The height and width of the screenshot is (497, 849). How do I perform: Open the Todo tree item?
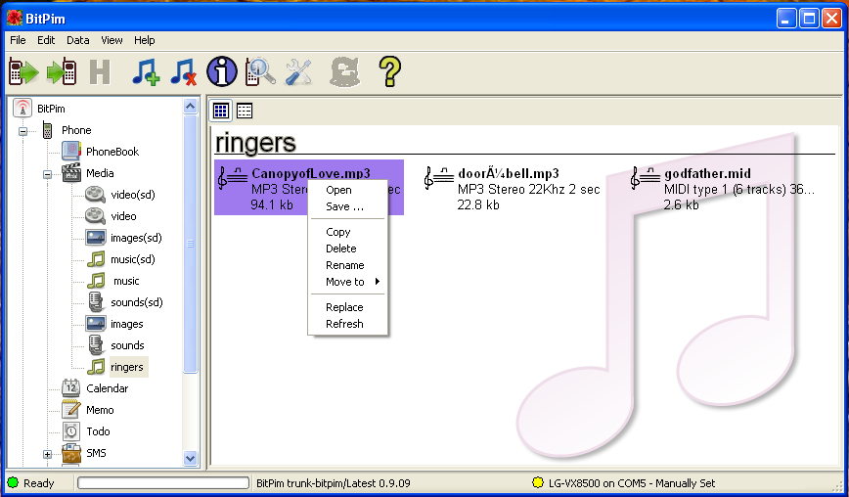[98, 431]
